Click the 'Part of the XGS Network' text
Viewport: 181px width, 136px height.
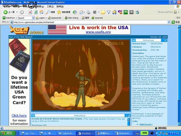coord(21,37)
